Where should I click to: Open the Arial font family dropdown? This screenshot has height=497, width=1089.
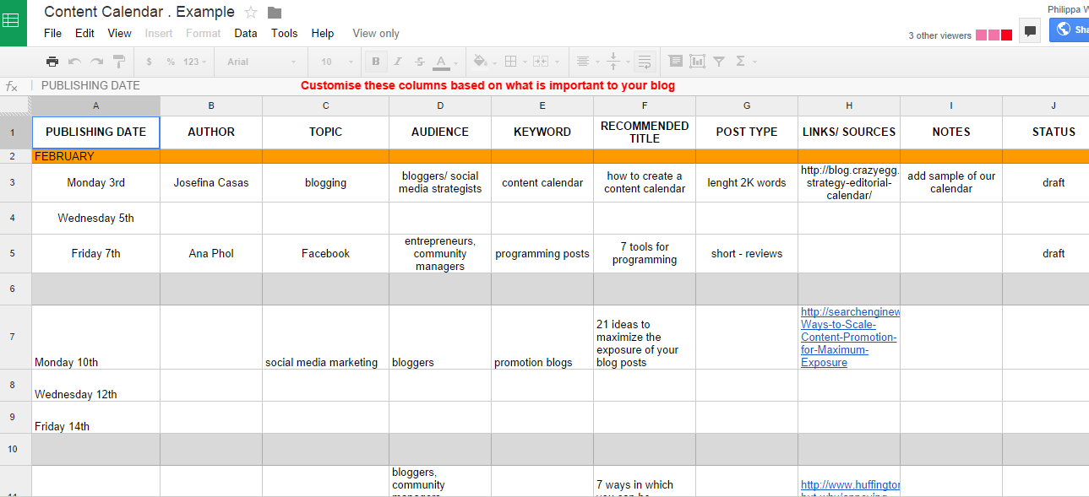261,62
